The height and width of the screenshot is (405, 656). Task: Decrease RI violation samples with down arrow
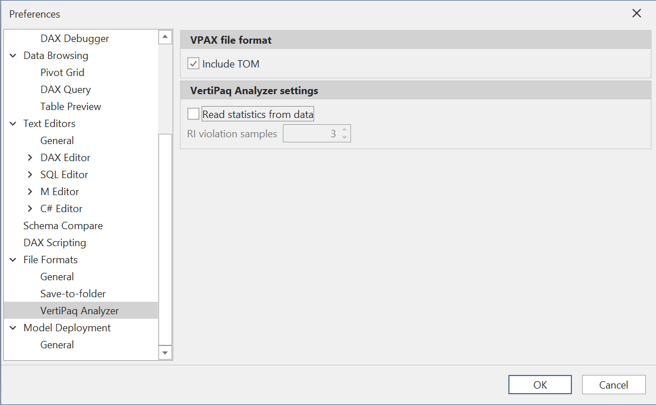344,137
